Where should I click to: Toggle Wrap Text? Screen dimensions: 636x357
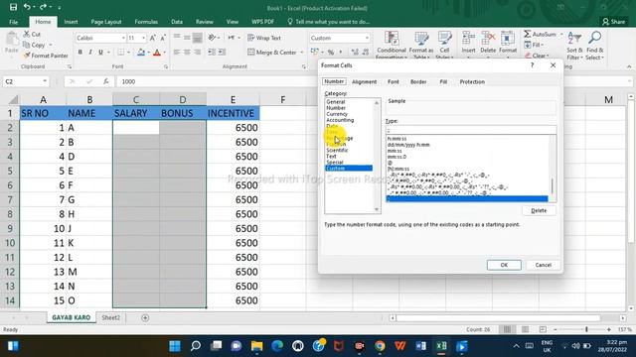click(264, 38)
